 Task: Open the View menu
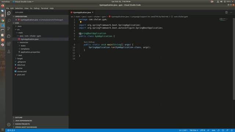[26, 8]
